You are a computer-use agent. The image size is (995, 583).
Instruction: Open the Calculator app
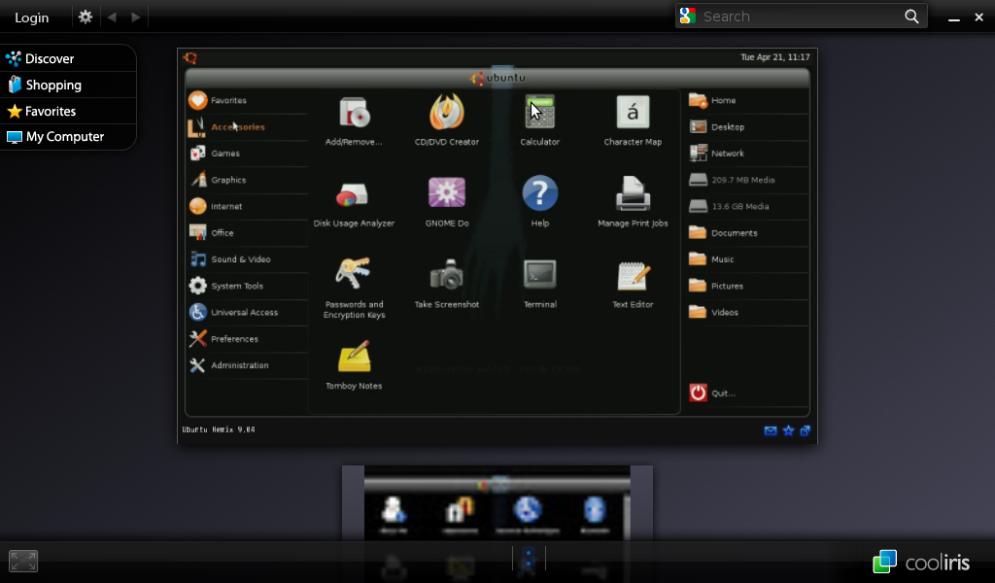point(539,113)
